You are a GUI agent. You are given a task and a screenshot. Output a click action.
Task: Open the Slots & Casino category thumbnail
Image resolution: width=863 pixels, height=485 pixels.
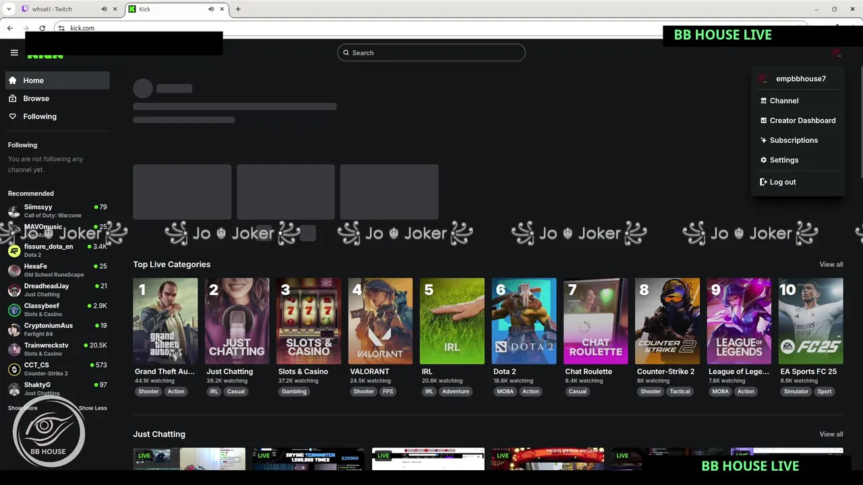[x=309, y=321]
